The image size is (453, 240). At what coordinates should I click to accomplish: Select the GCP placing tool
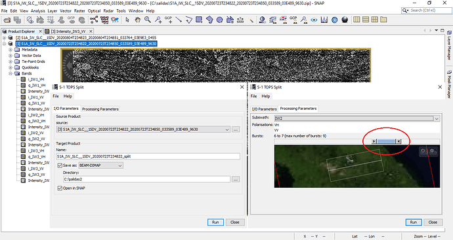coord(169,20)
